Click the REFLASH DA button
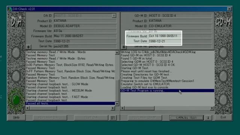Screen dimensions: 240x135 tap(50, 118)
